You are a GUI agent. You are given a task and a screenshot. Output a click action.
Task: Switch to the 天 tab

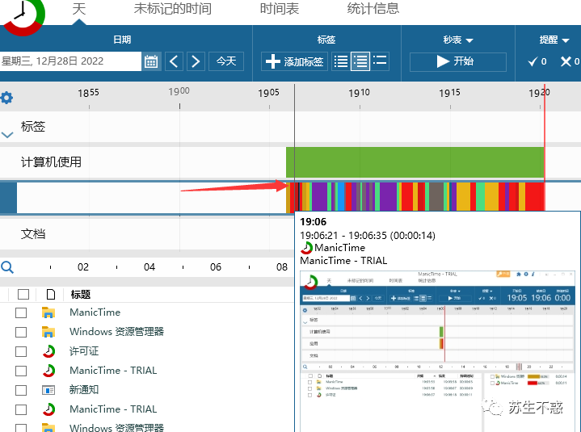click(79, 9)
